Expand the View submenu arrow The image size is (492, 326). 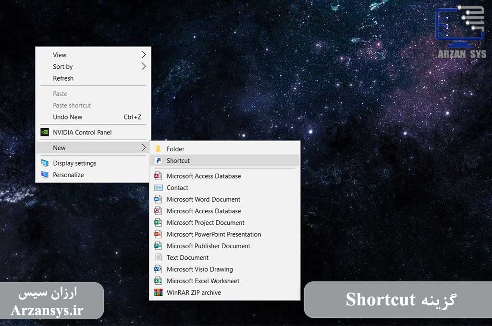click(x=144, y=55)
